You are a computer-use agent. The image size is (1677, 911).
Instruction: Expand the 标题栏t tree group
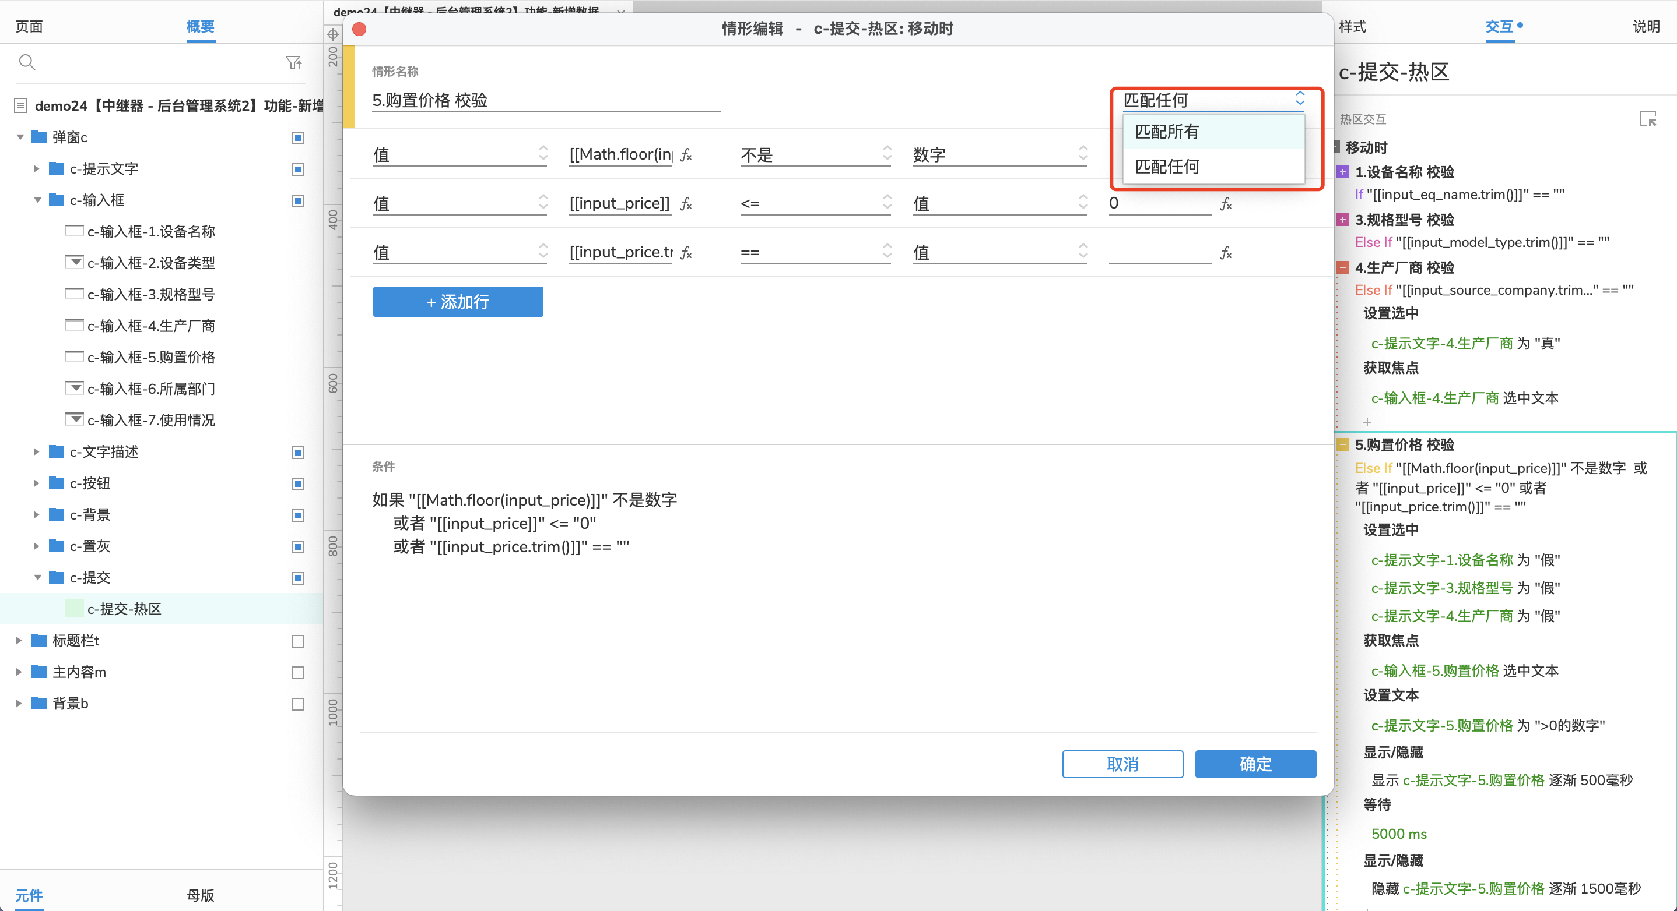pos(19,641)
